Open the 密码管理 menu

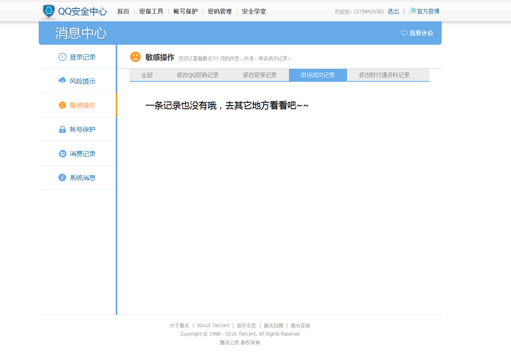tap(220, 11)
